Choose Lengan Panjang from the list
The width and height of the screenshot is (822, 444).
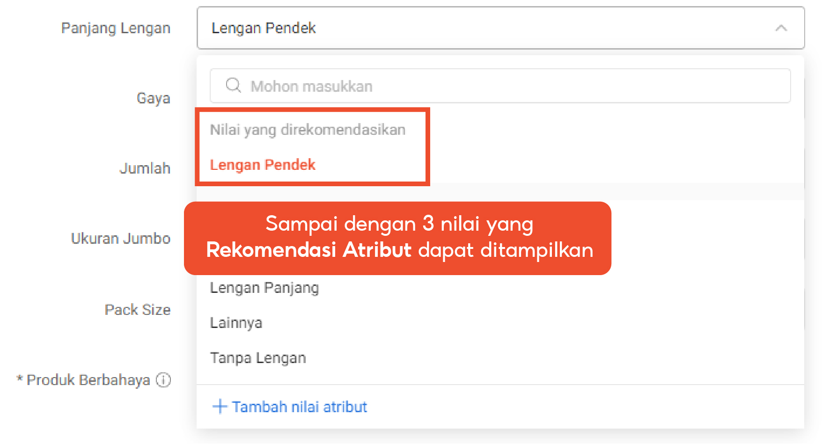tap(264, 288)
